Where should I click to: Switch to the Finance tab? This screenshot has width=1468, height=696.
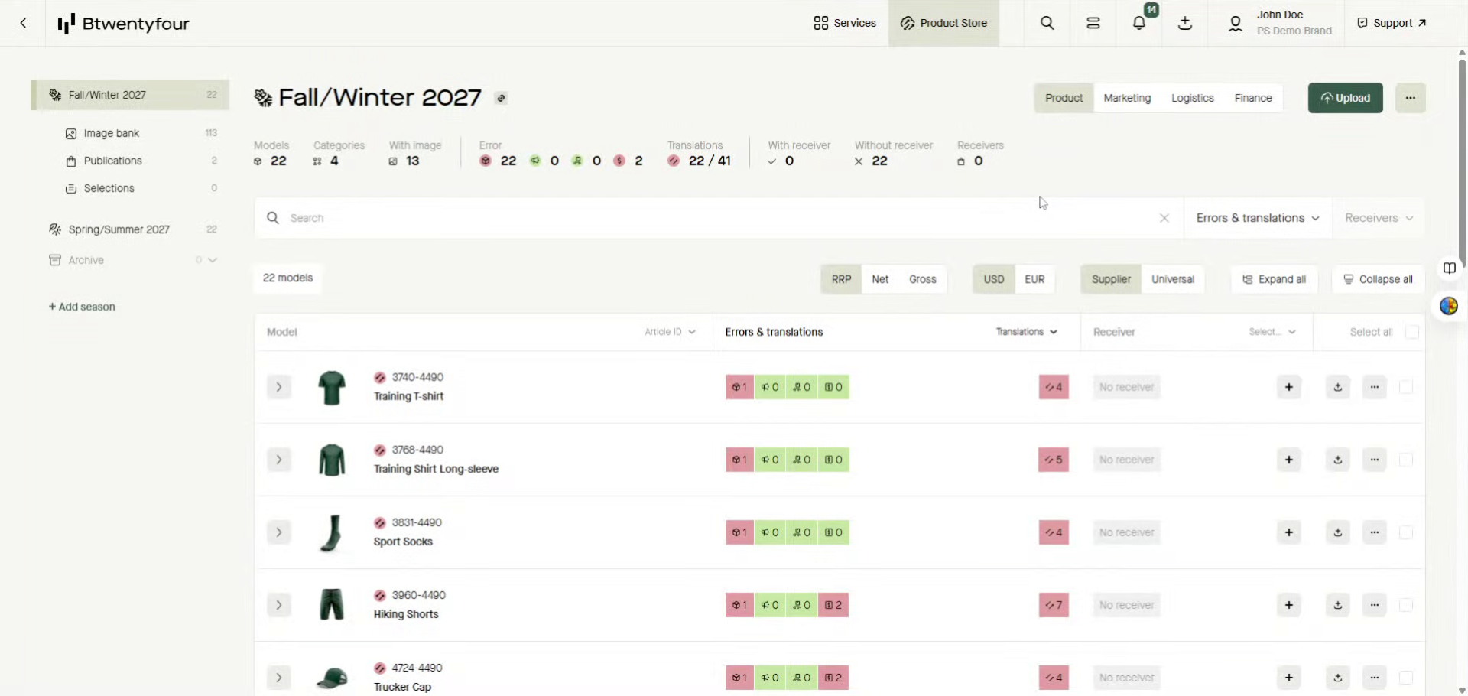point(1253,98)
